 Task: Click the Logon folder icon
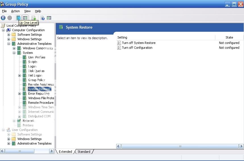click(25, 66)
